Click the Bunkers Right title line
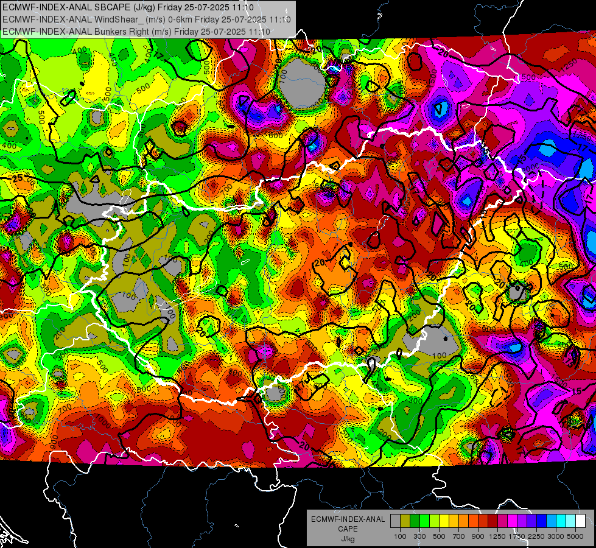The height and width of the screenshot is (548, 596). tap(136, 32)
